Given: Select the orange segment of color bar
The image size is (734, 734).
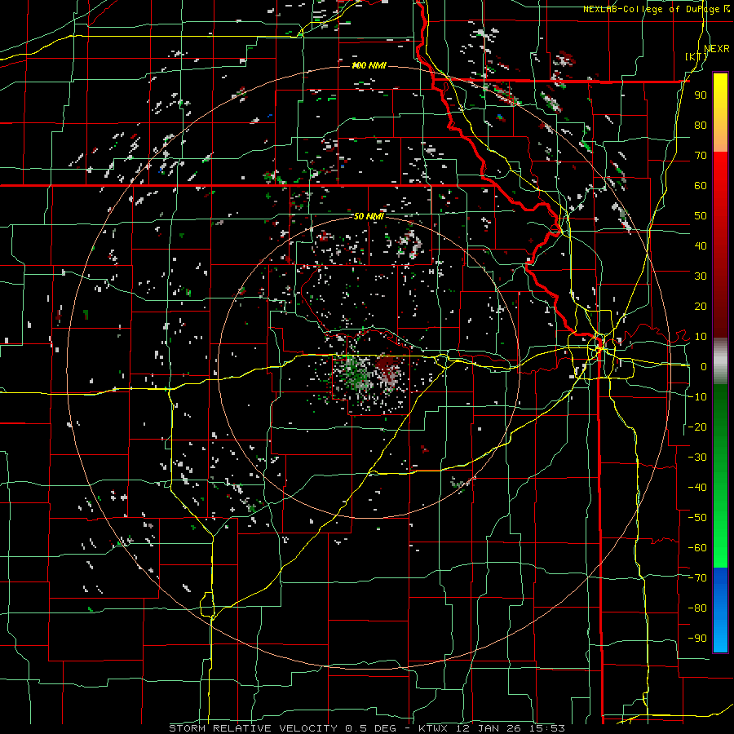Looking at the screenshot, I should [x=720, y=137].
